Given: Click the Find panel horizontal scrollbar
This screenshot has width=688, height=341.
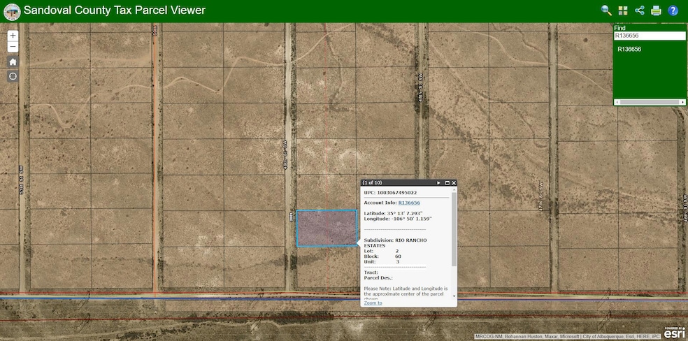Looking at the screenshot, I should (x=650, y=102).
